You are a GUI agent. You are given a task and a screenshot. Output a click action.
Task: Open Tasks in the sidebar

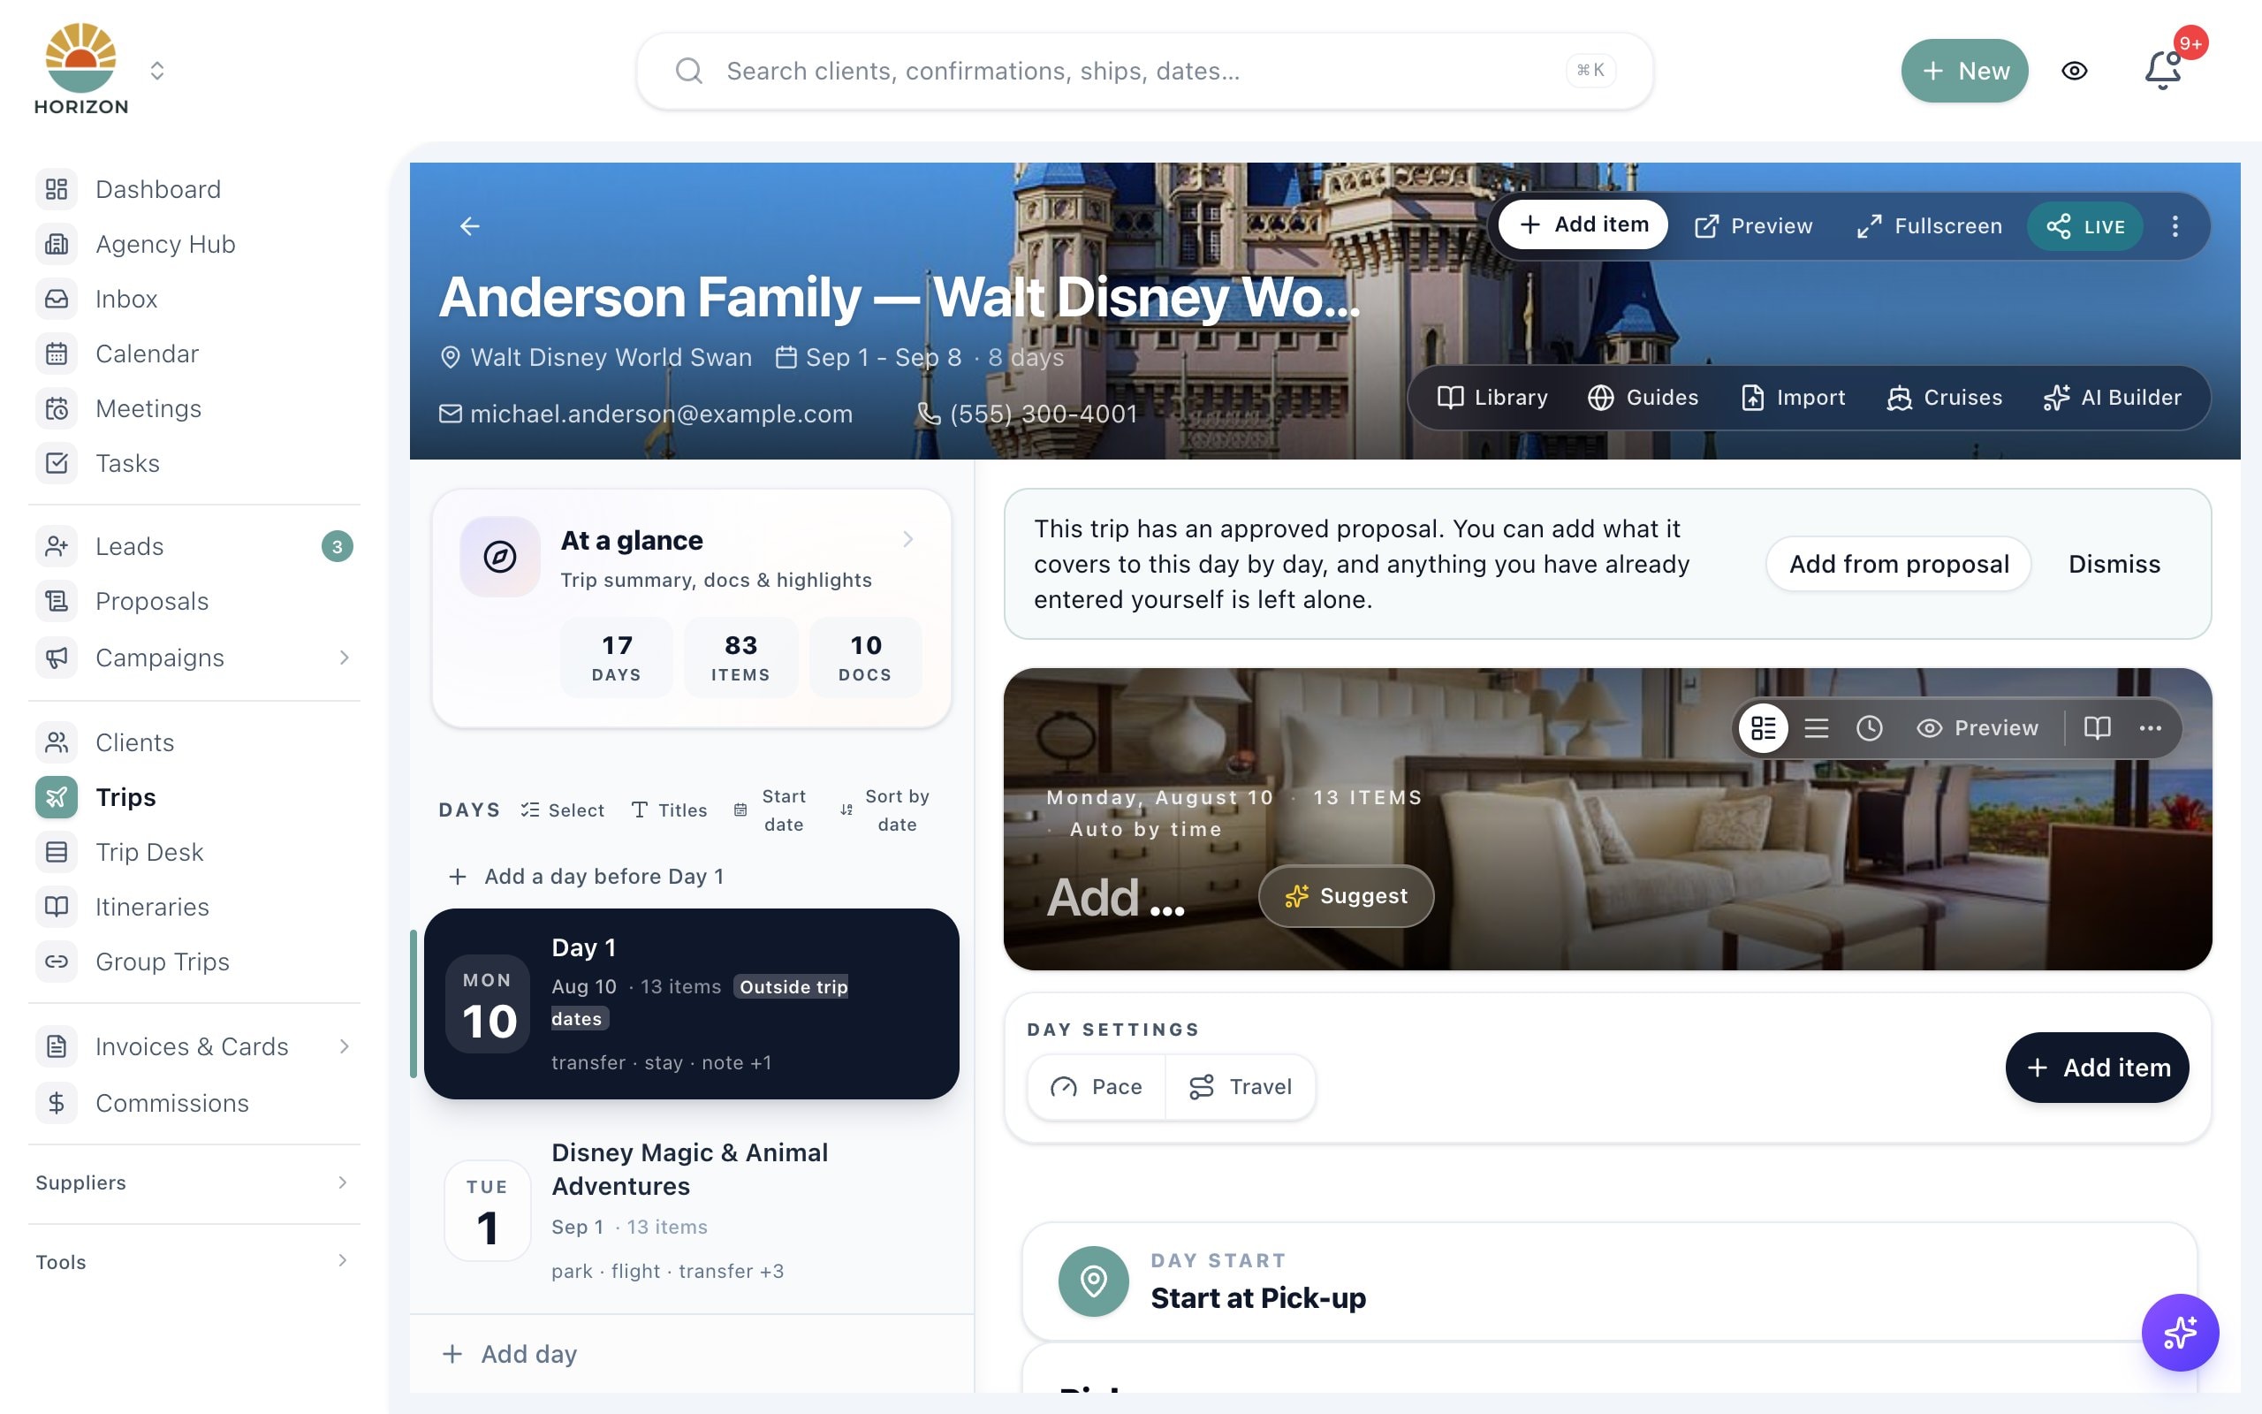[194, 463]
